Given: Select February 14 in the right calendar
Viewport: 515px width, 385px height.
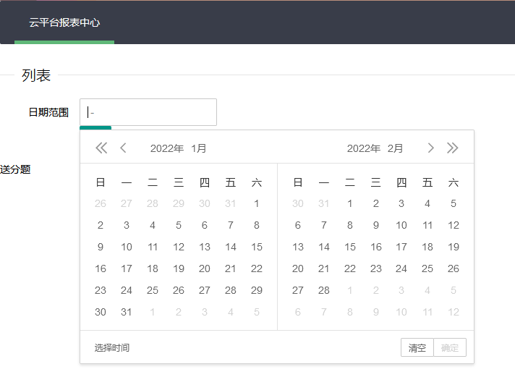Looking at the screenshot, I should click(324, 247).
